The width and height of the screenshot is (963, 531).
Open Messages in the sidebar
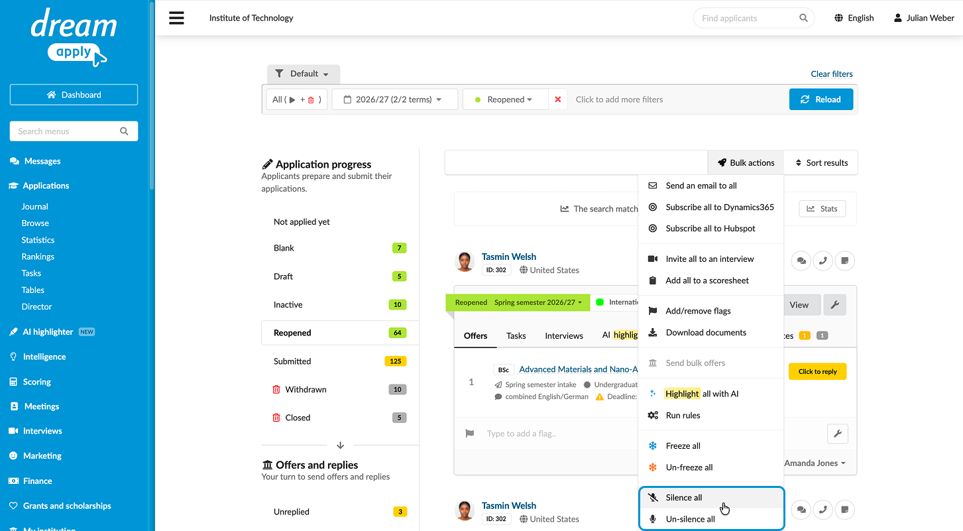(x=42, y=161)
